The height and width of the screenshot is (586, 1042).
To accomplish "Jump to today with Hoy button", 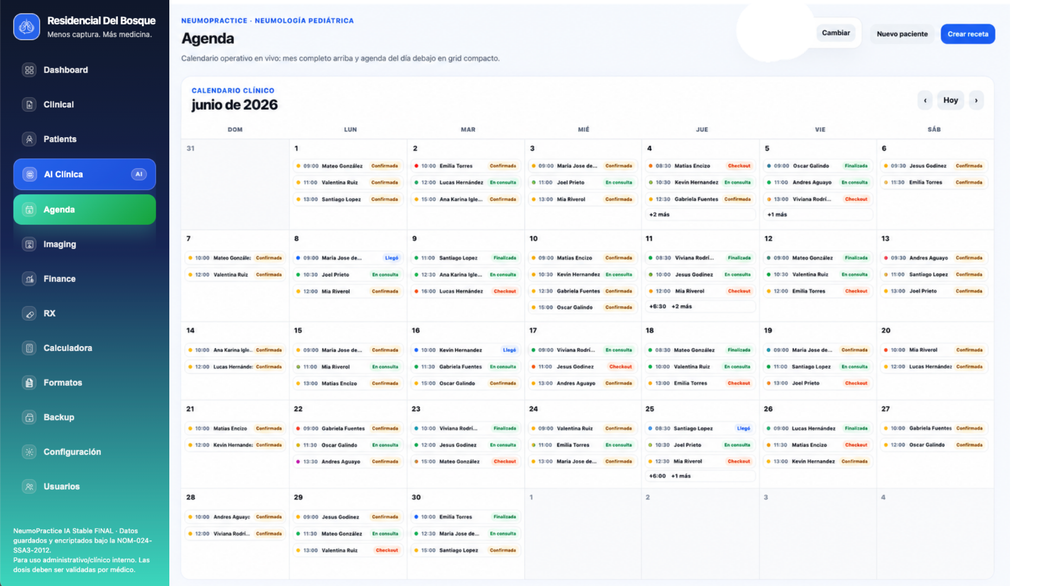I will tap(950, 100).
